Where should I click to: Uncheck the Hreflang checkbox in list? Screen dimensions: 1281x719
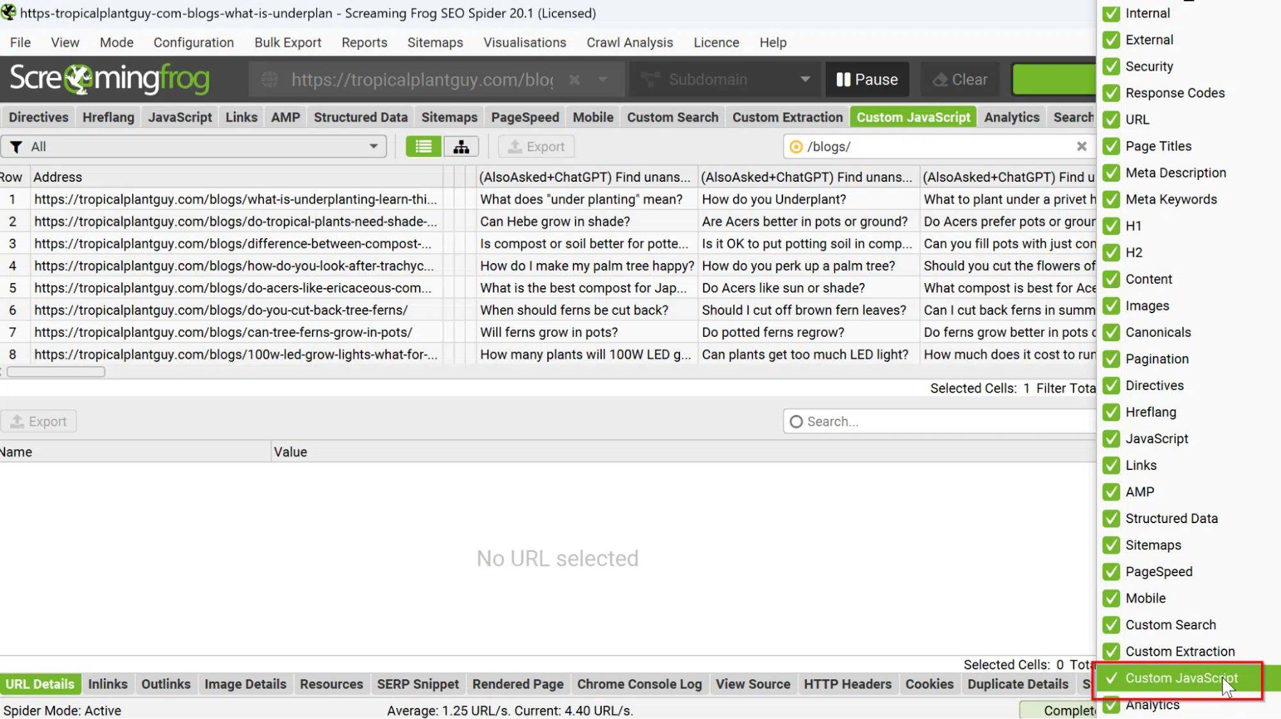pyautogui.click(x=1111, y=412)
